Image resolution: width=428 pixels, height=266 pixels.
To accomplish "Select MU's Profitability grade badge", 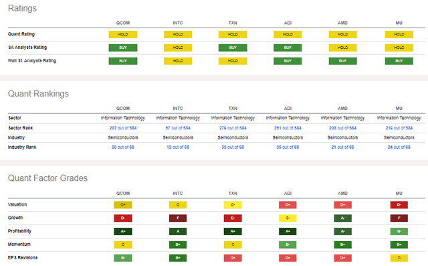I will (x=399, y=232).
